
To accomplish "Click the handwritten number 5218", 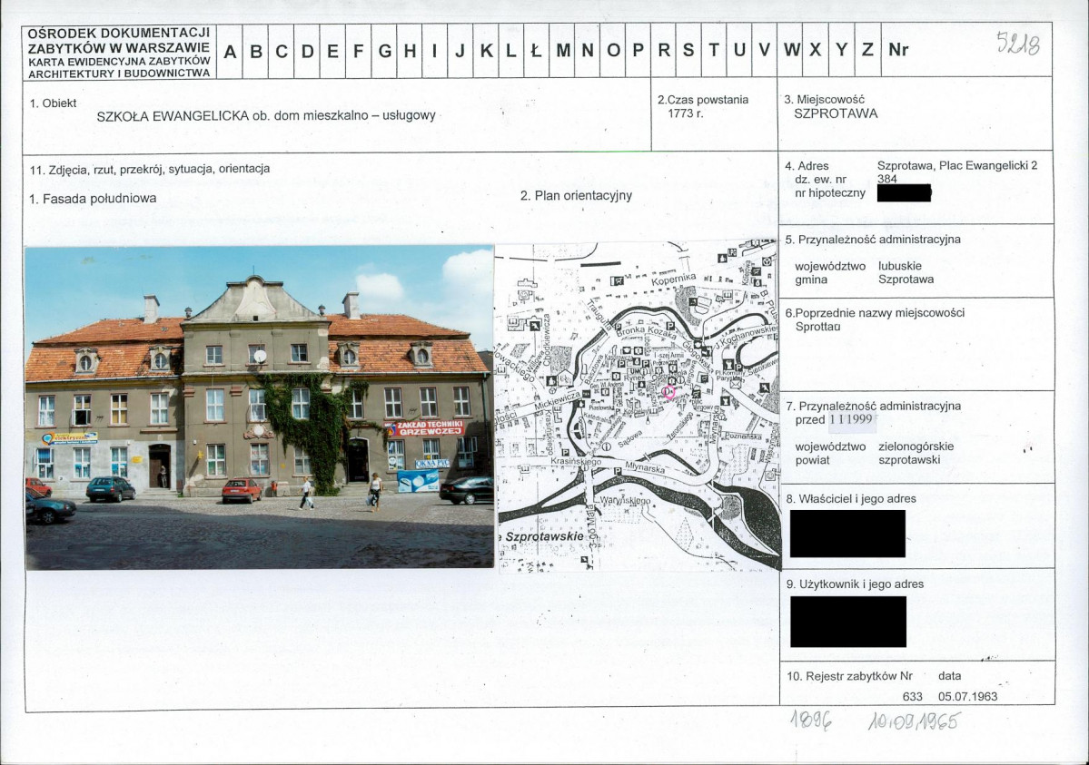I will point(1015,43).
